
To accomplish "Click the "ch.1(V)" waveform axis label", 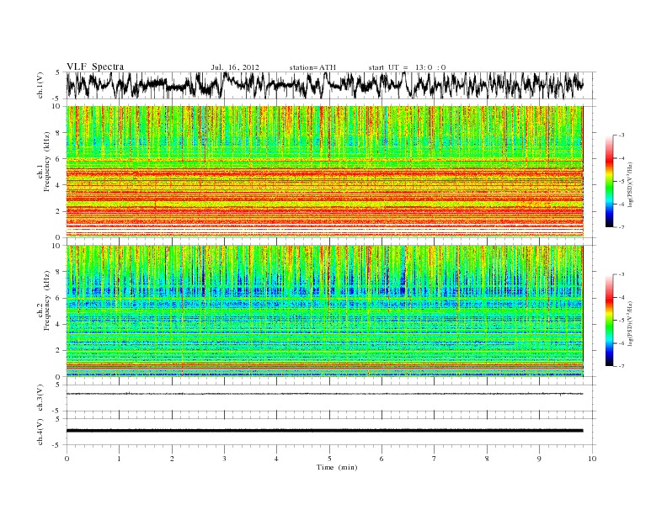I will coord(40,85).
